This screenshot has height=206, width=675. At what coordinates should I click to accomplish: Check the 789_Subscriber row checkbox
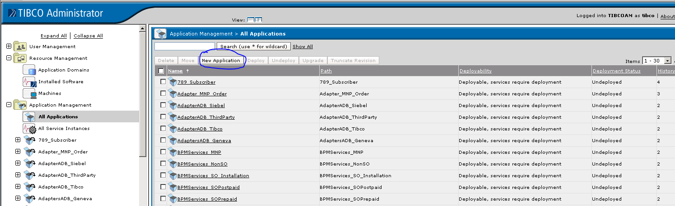[x=163, y=82]
